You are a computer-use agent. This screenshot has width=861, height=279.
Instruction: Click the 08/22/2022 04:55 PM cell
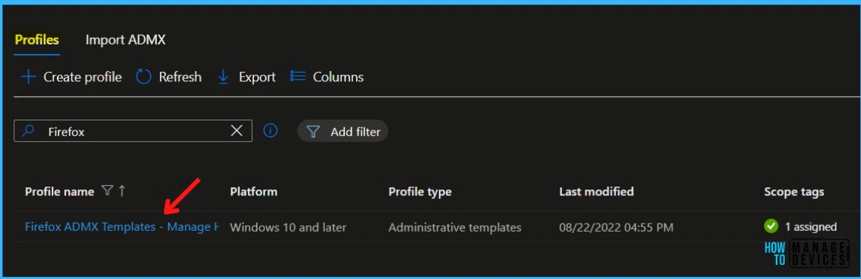tap(616, 227)
